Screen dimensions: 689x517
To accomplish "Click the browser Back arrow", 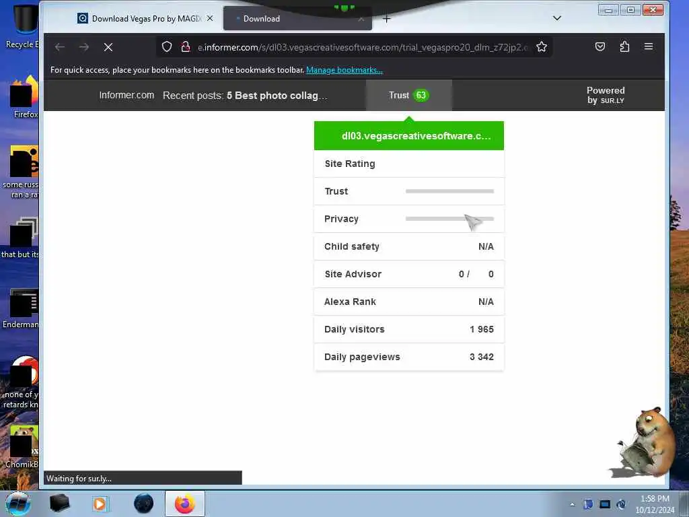I will (60, 47).
